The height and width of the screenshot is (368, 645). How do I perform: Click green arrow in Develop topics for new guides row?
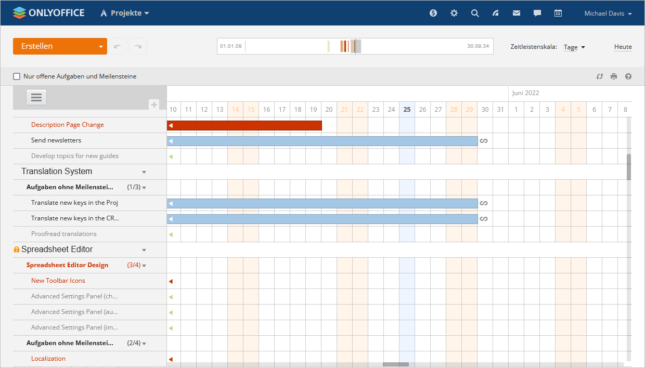point(171,156)
